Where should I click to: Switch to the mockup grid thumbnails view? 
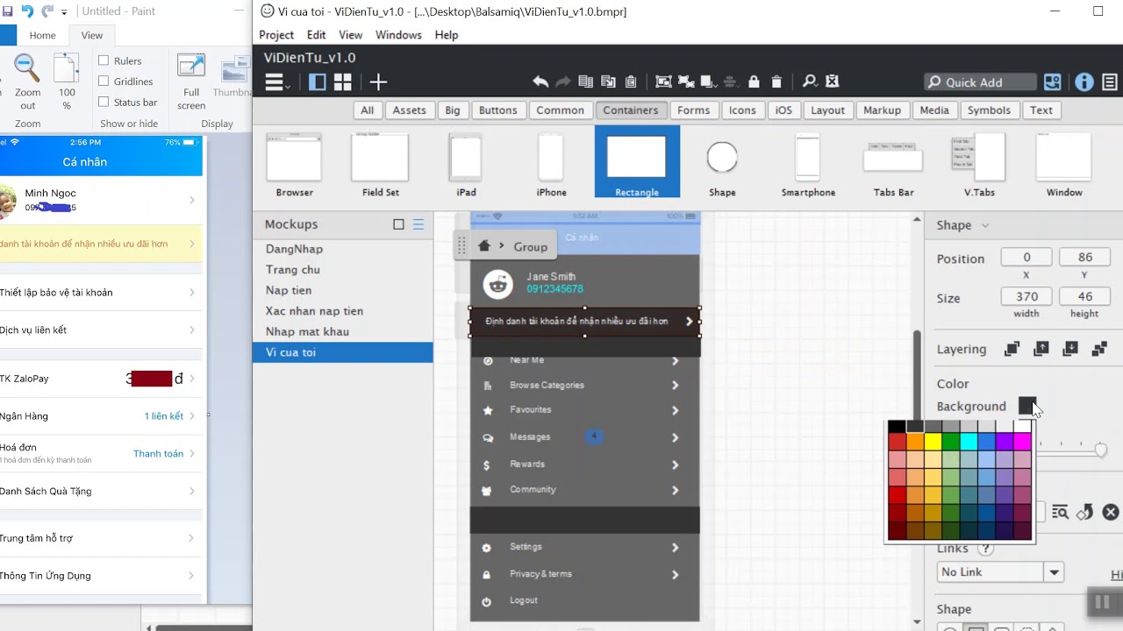coord(343,82)
